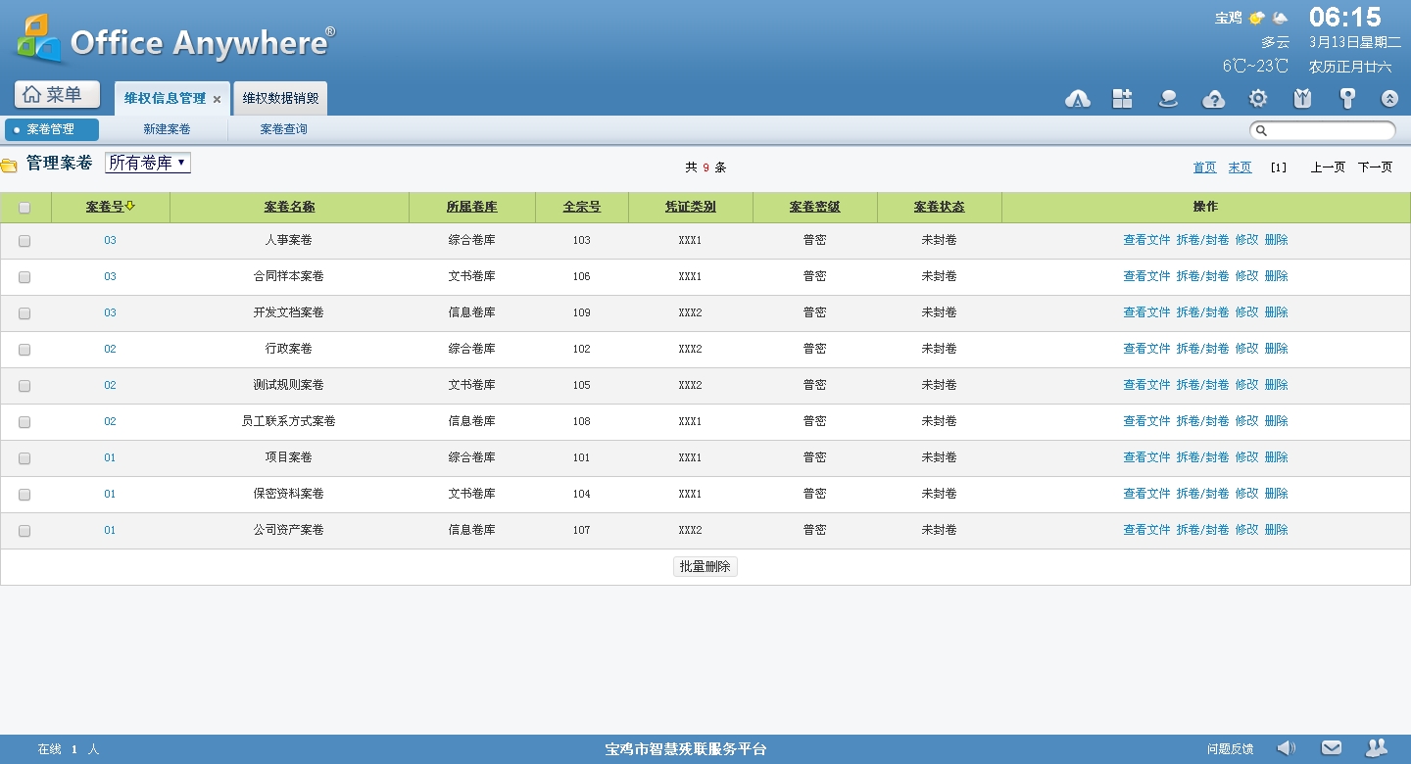Open the 菜单 home menu button
The width and height of the screenshot is (1411, 764).
pyautogui.click(x=57, y=94)
